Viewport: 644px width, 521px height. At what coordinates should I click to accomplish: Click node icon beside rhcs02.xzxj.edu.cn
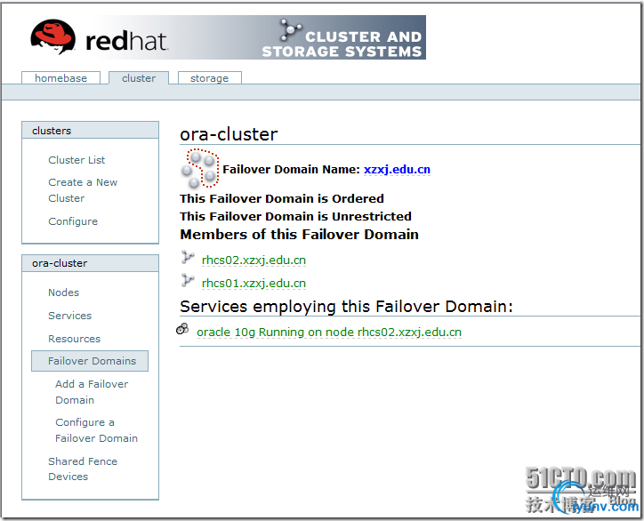[188, 258]
